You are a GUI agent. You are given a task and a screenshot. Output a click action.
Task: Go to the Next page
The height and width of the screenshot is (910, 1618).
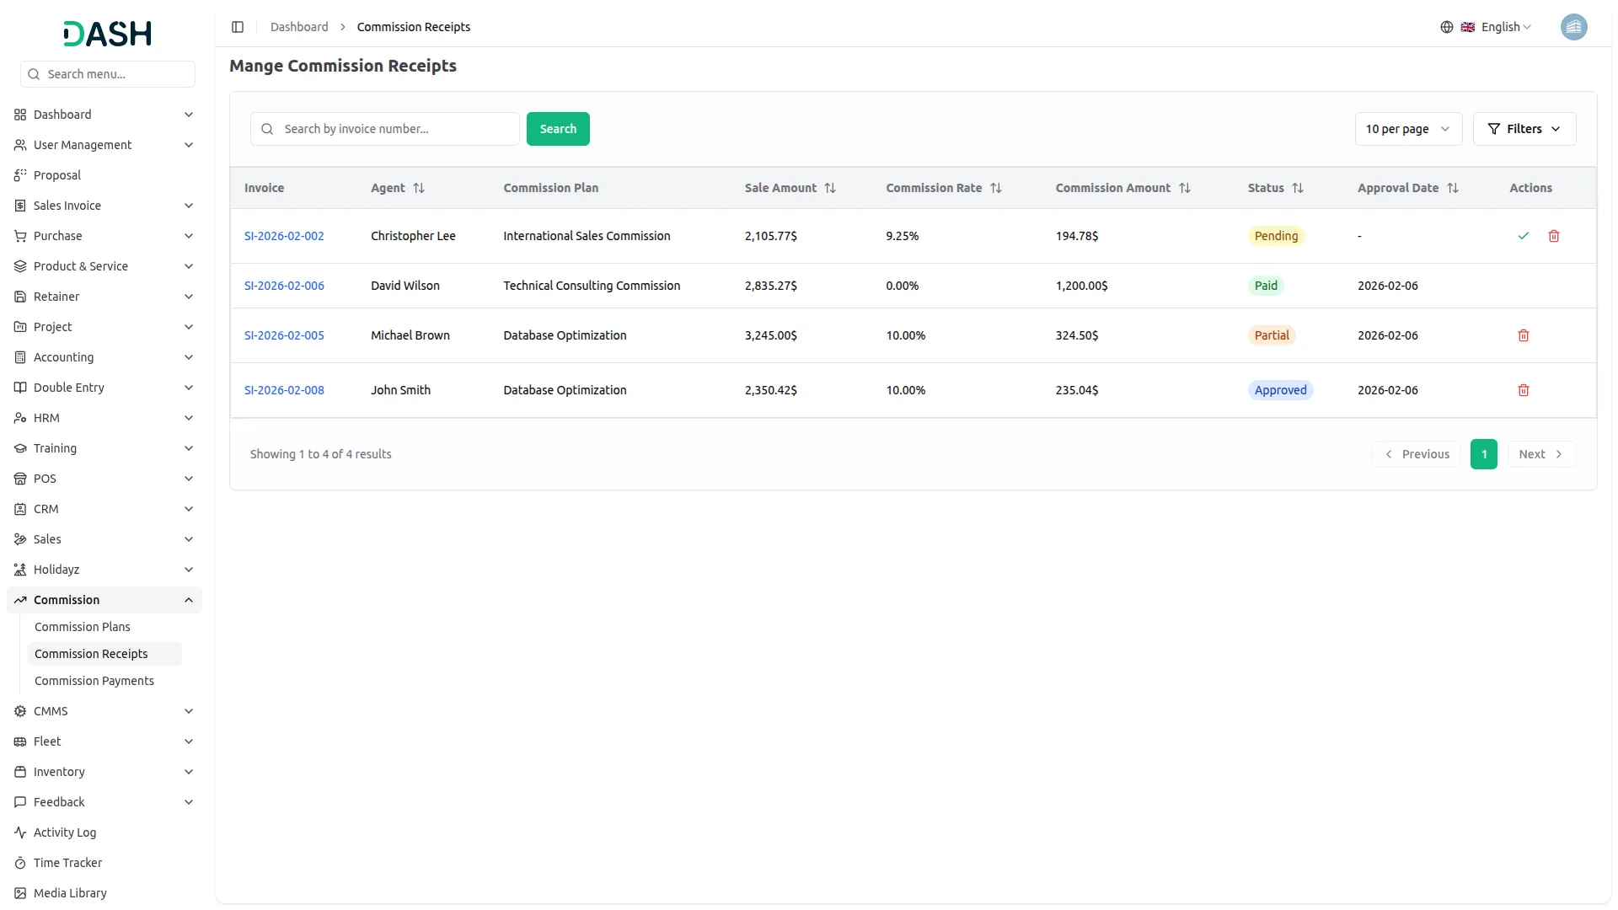(x=1541, y=454)
